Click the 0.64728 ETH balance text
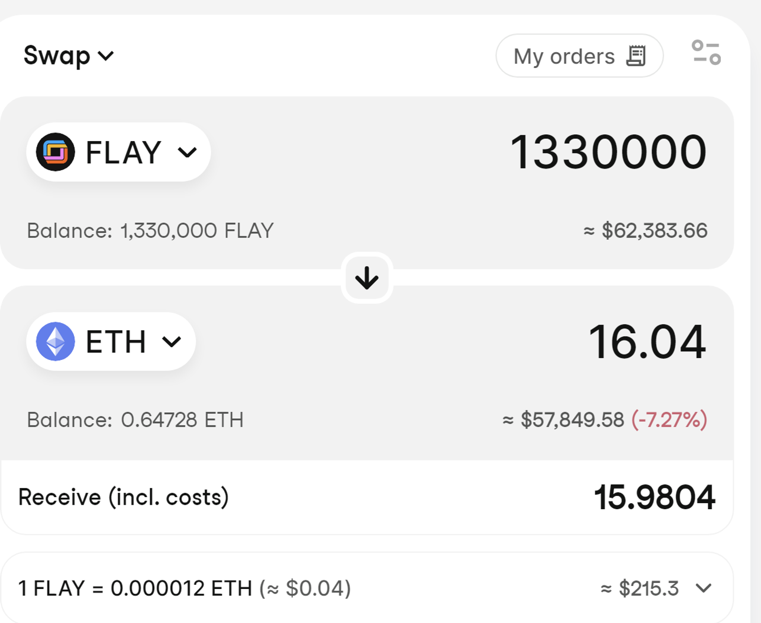This screenshot has width=761, height=623. tap(182, 420)
